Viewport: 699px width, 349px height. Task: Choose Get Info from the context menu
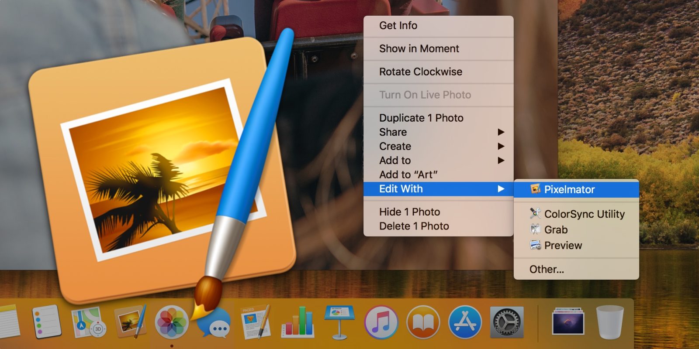(x=438, y=25)
